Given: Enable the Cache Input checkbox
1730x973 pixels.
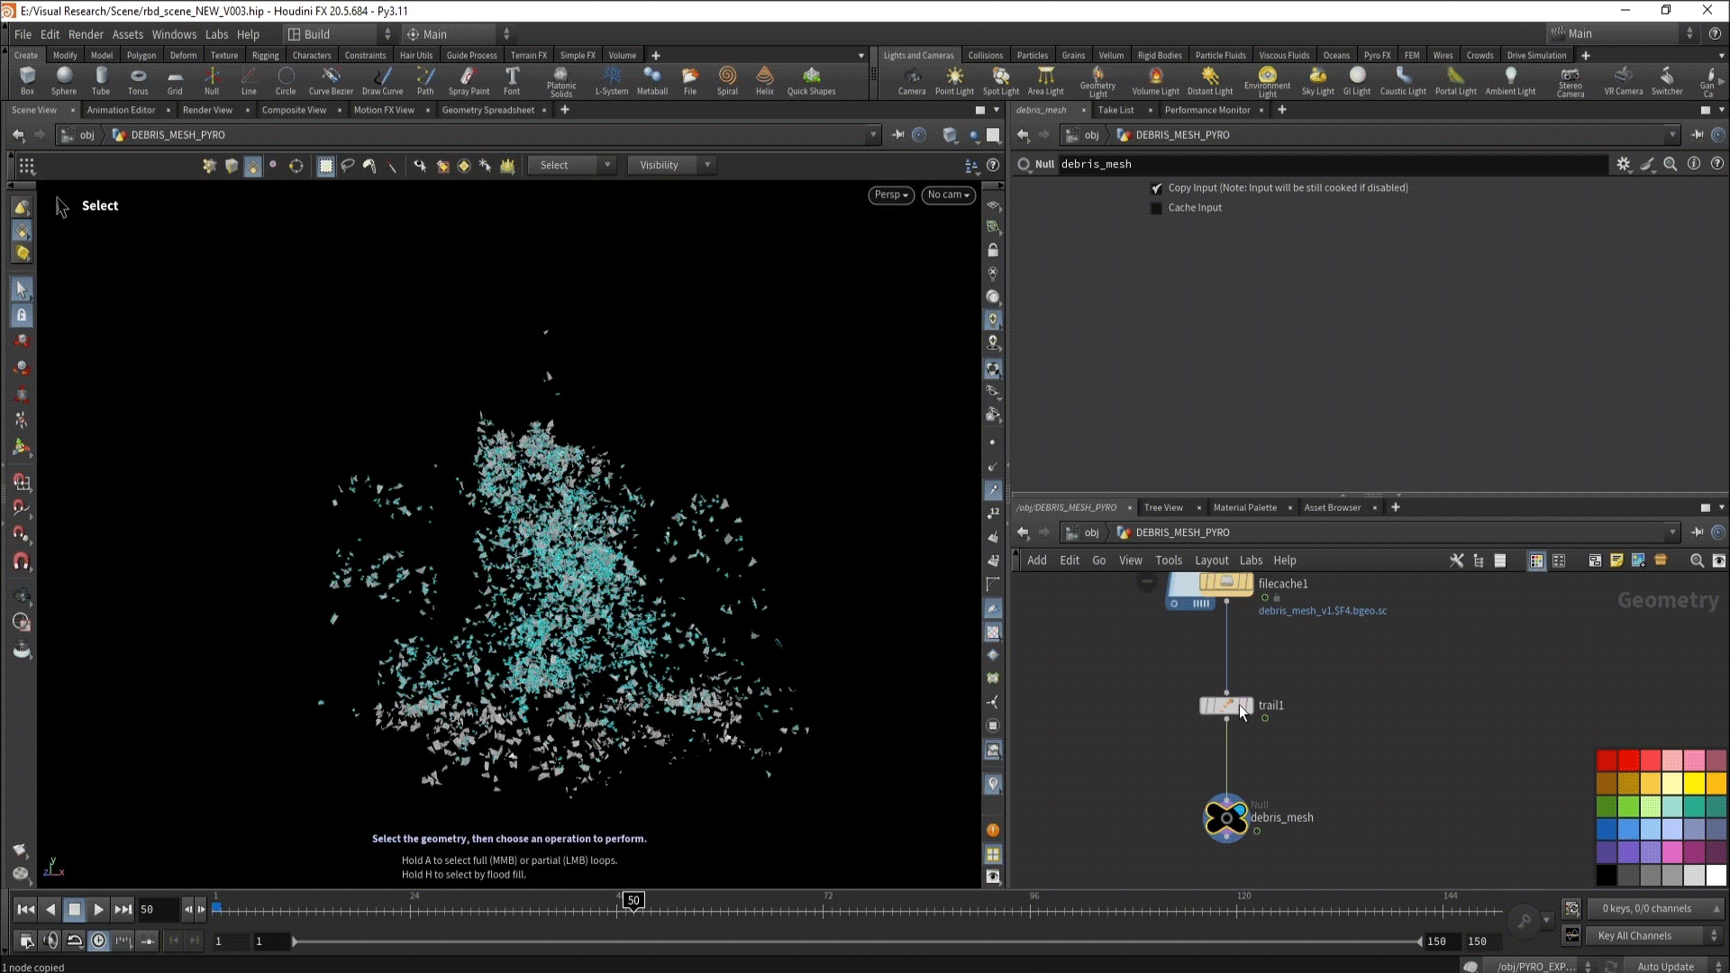Looking at the screenshot, I should (x=1157, y=208).
